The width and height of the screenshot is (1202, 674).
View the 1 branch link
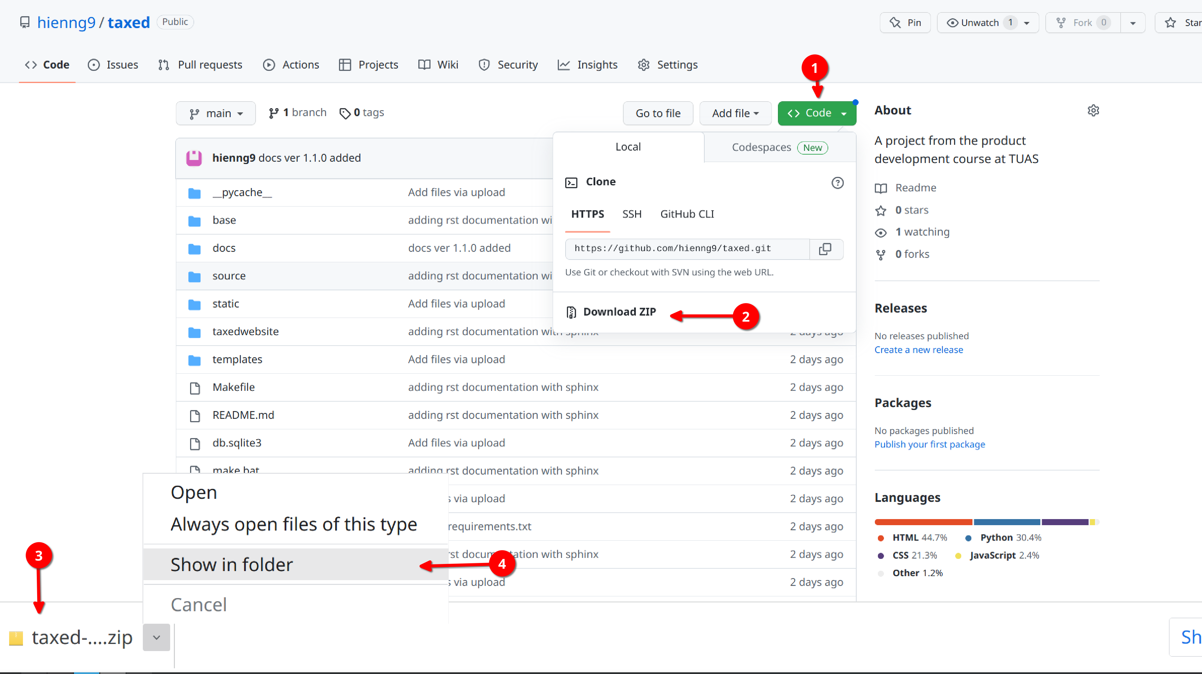[x=297, y=112]
